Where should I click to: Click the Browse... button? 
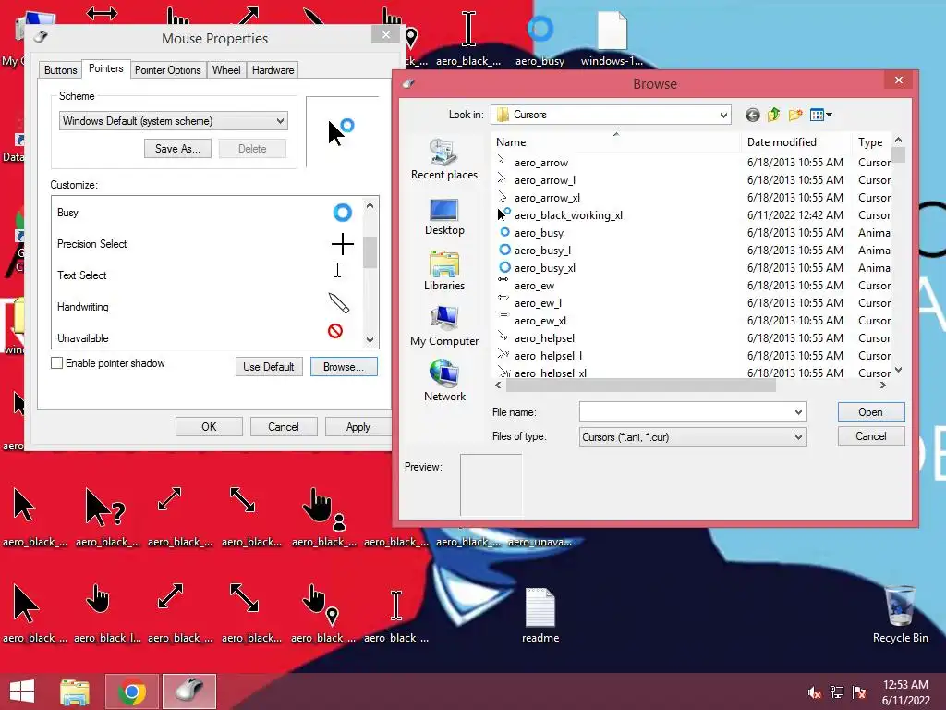tap(344, 366)
